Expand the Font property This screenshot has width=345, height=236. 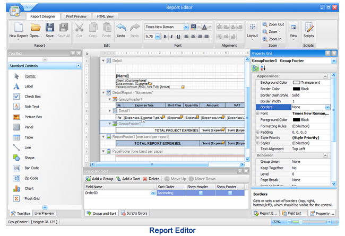pos(257,113)
